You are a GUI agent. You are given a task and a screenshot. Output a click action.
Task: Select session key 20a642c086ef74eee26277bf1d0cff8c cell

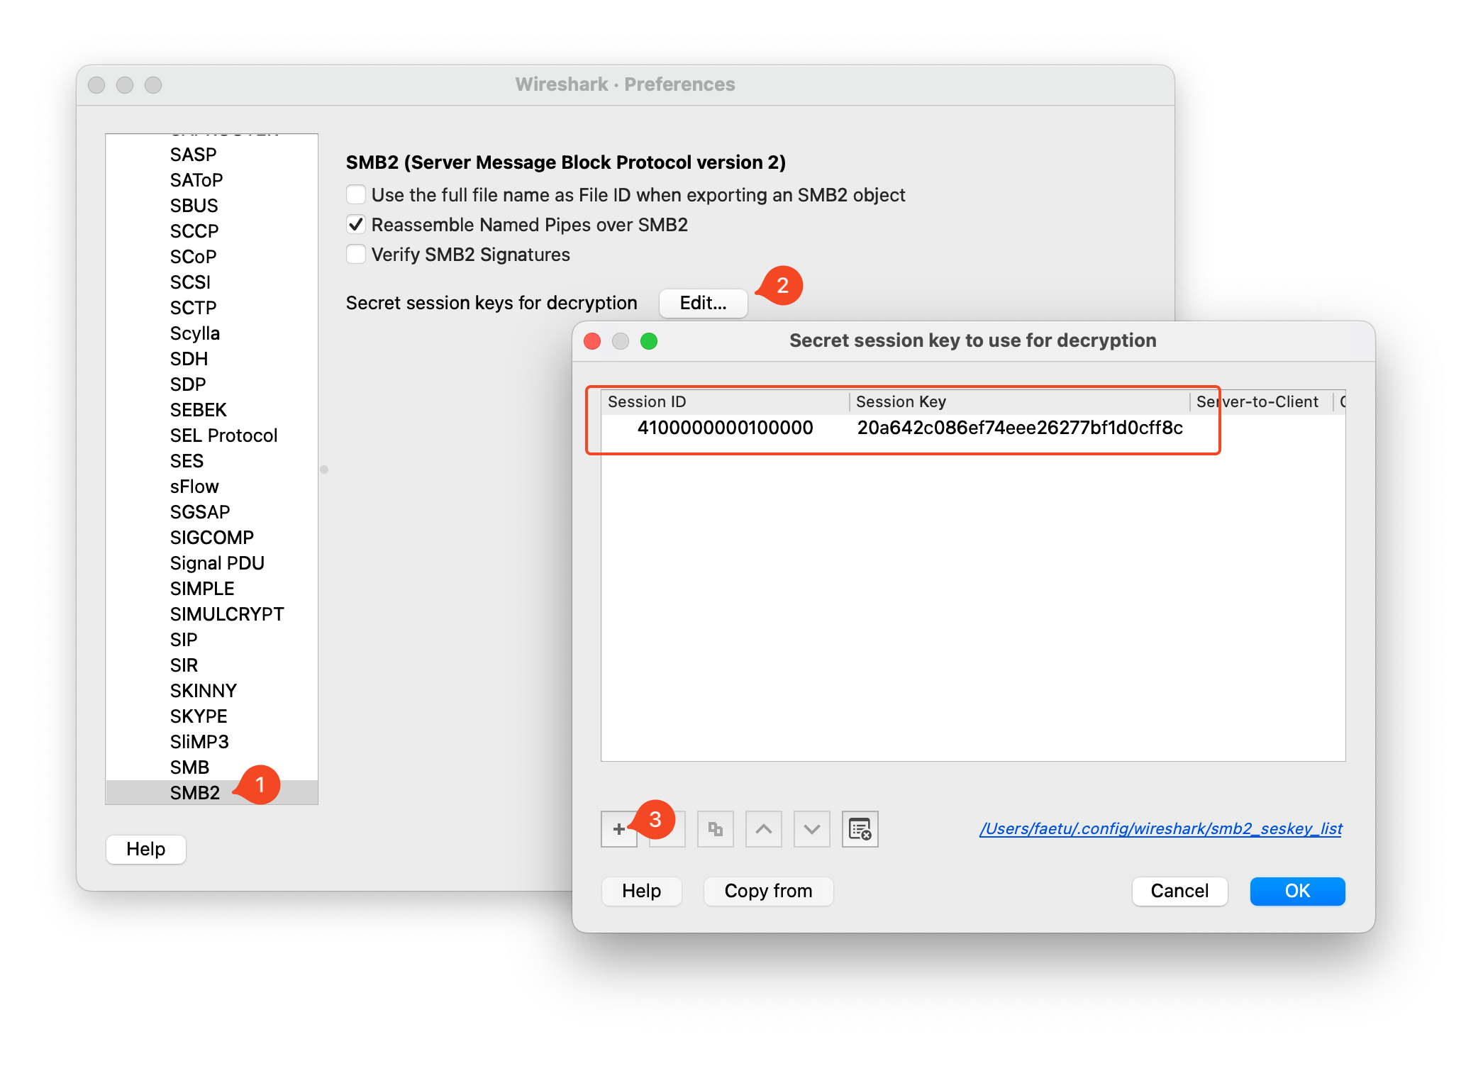[1019, 428]
